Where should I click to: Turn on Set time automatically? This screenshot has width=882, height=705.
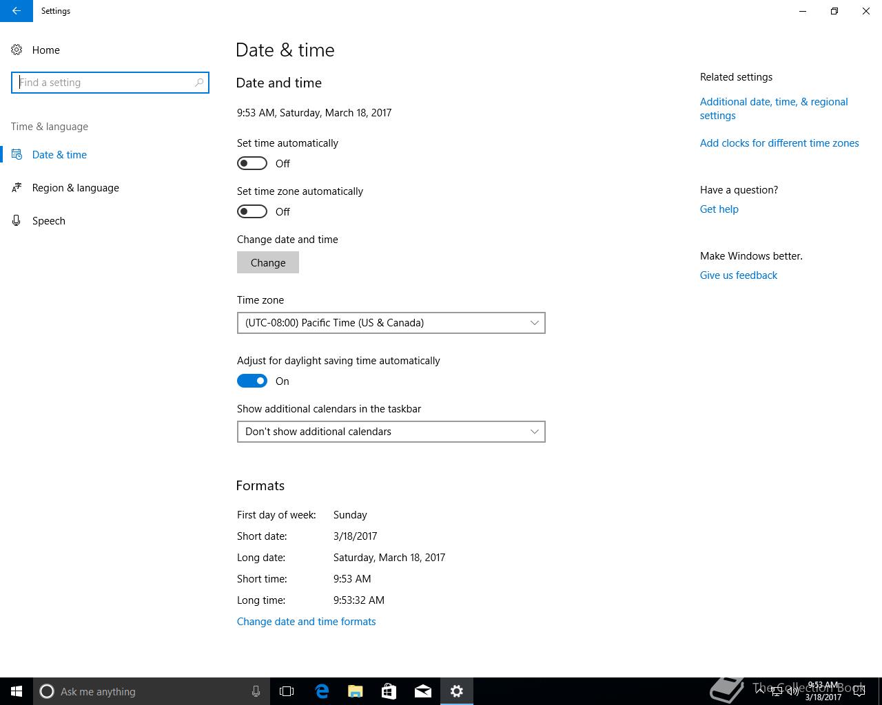tap(252, 163)
